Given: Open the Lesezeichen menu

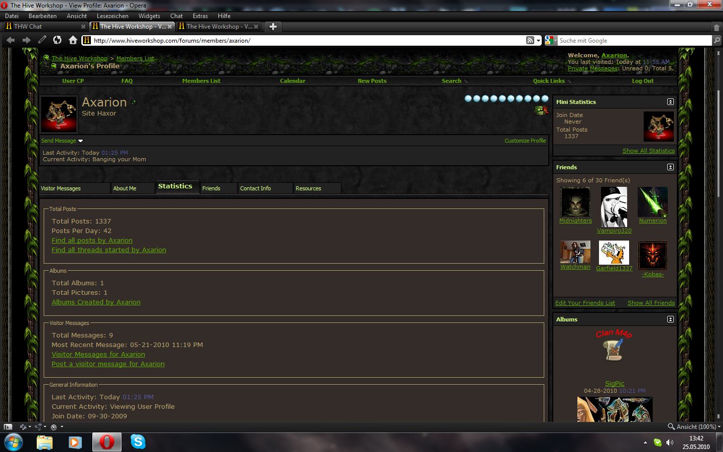Looking at the screenshot, I should click(112, 16).
